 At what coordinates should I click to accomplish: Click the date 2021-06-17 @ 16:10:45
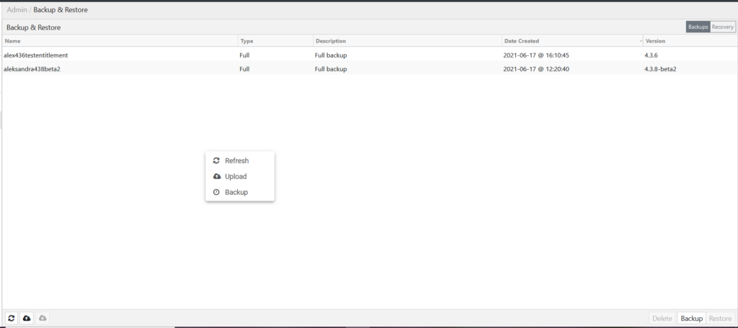[x=536, y=55]
